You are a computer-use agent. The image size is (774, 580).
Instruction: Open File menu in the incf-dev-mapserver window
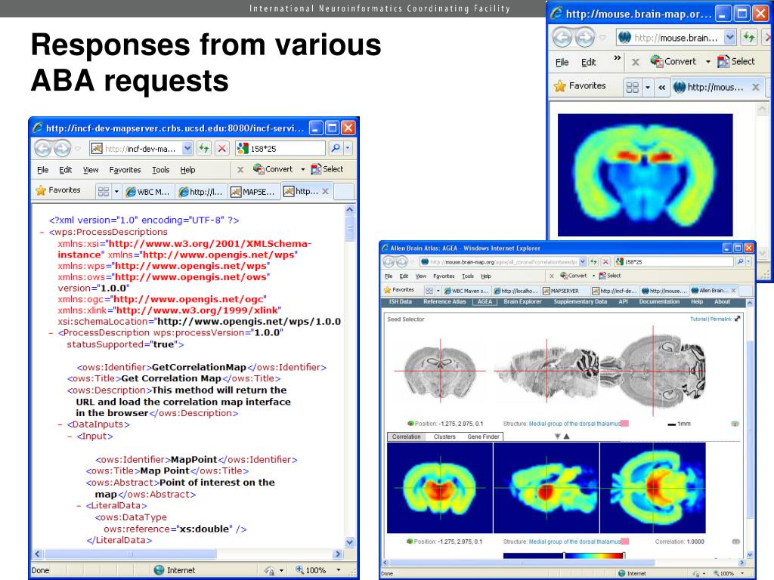click(42, 170)
